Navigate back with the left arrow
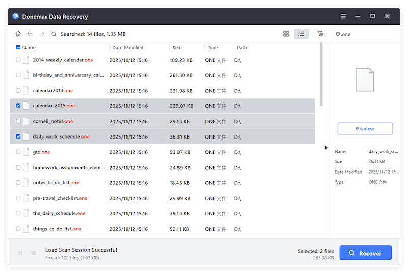Screen dimensions: 408x274 30,34
